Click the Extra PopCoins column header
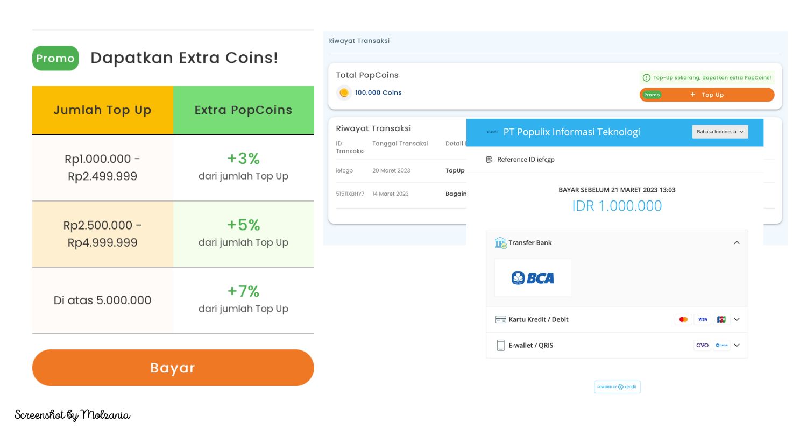This screenshot has width=807, height=430. (244, 110)
